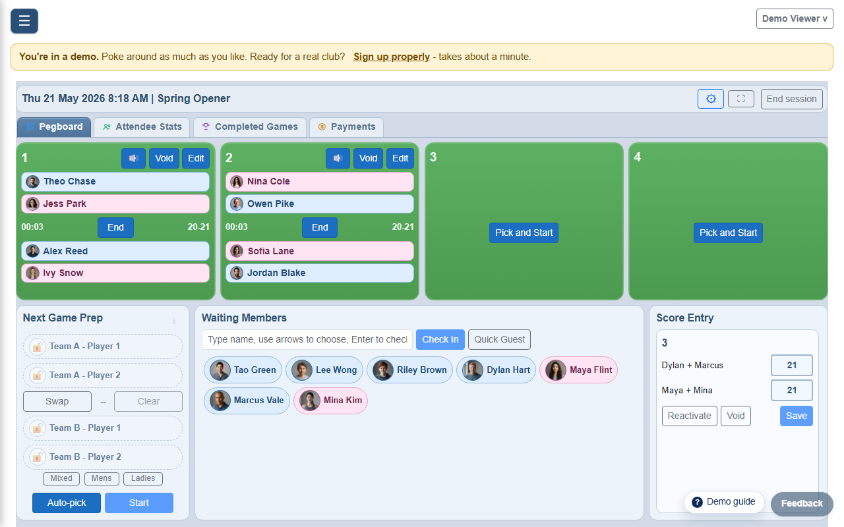Click lock icon for Team A Player 1
Image resolution: width=844 pixels, height=527 pixels.
pos(38,347)
